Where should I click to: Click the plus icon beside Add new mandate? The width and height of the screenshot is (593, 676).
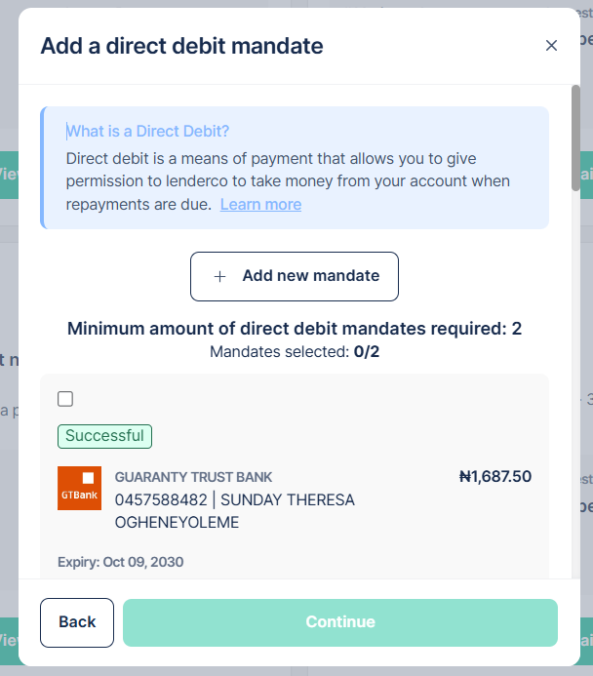pos(219,276)
